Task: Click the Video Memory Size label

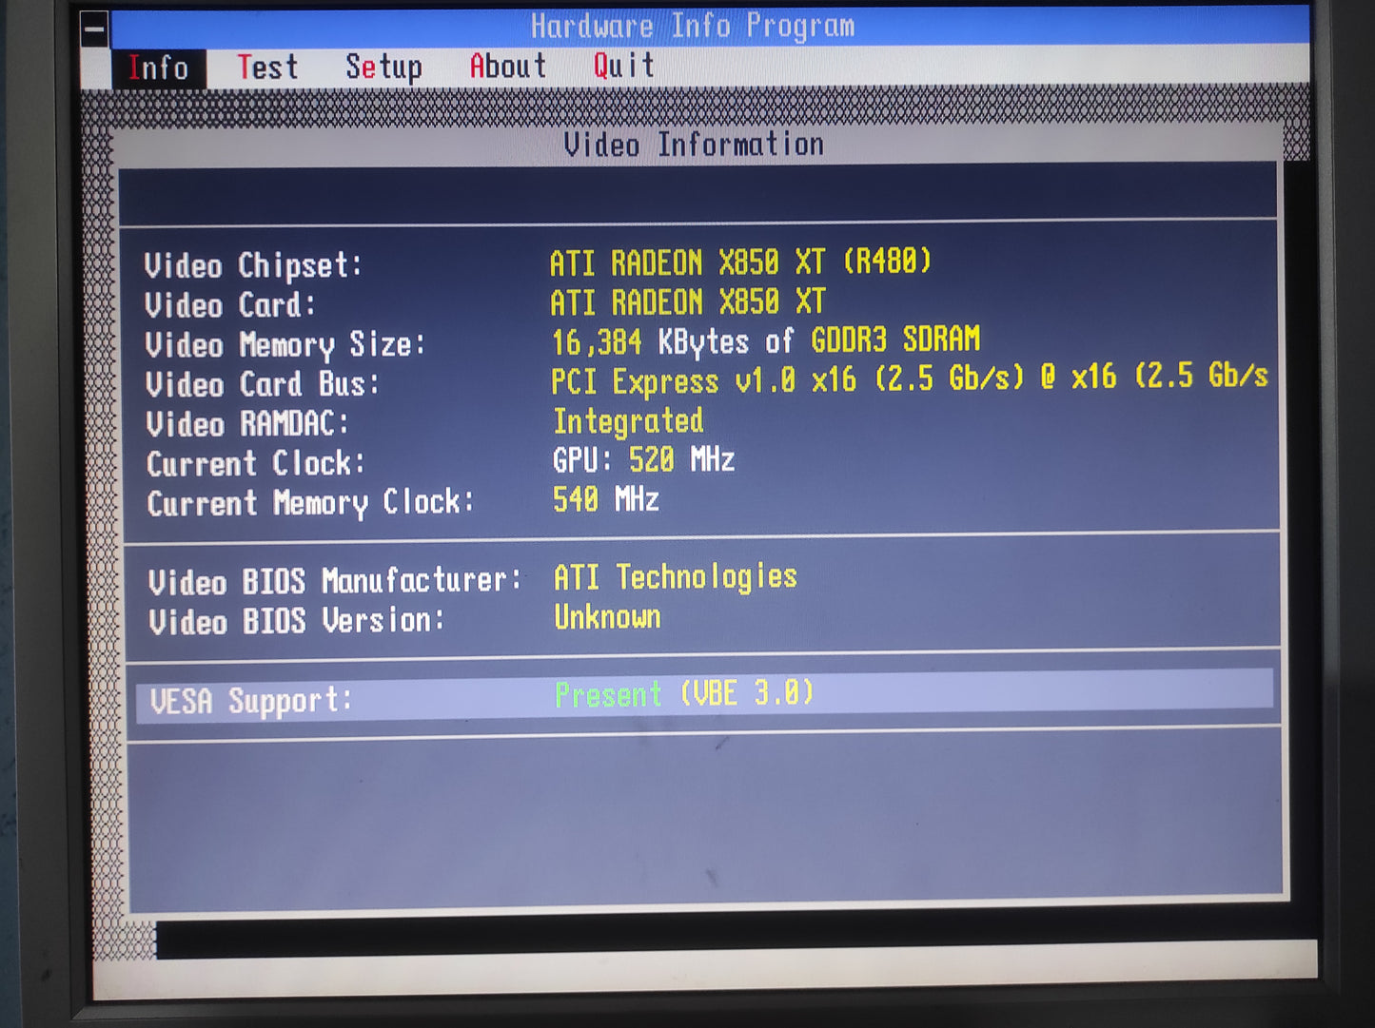Action: pos(285,344)
